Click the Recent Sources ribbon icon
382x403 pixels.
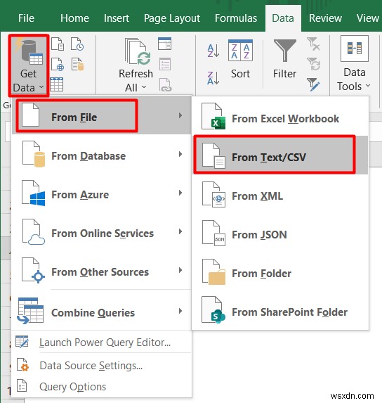point(77,44)
